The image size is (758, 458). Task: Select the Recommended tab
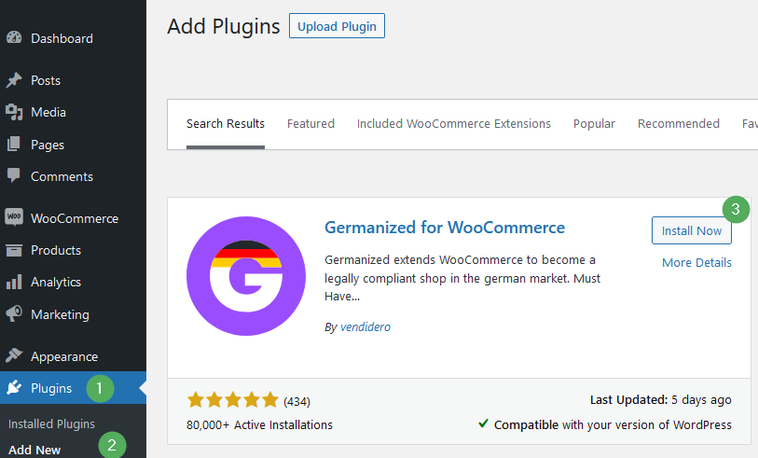[x=679, y=124]
